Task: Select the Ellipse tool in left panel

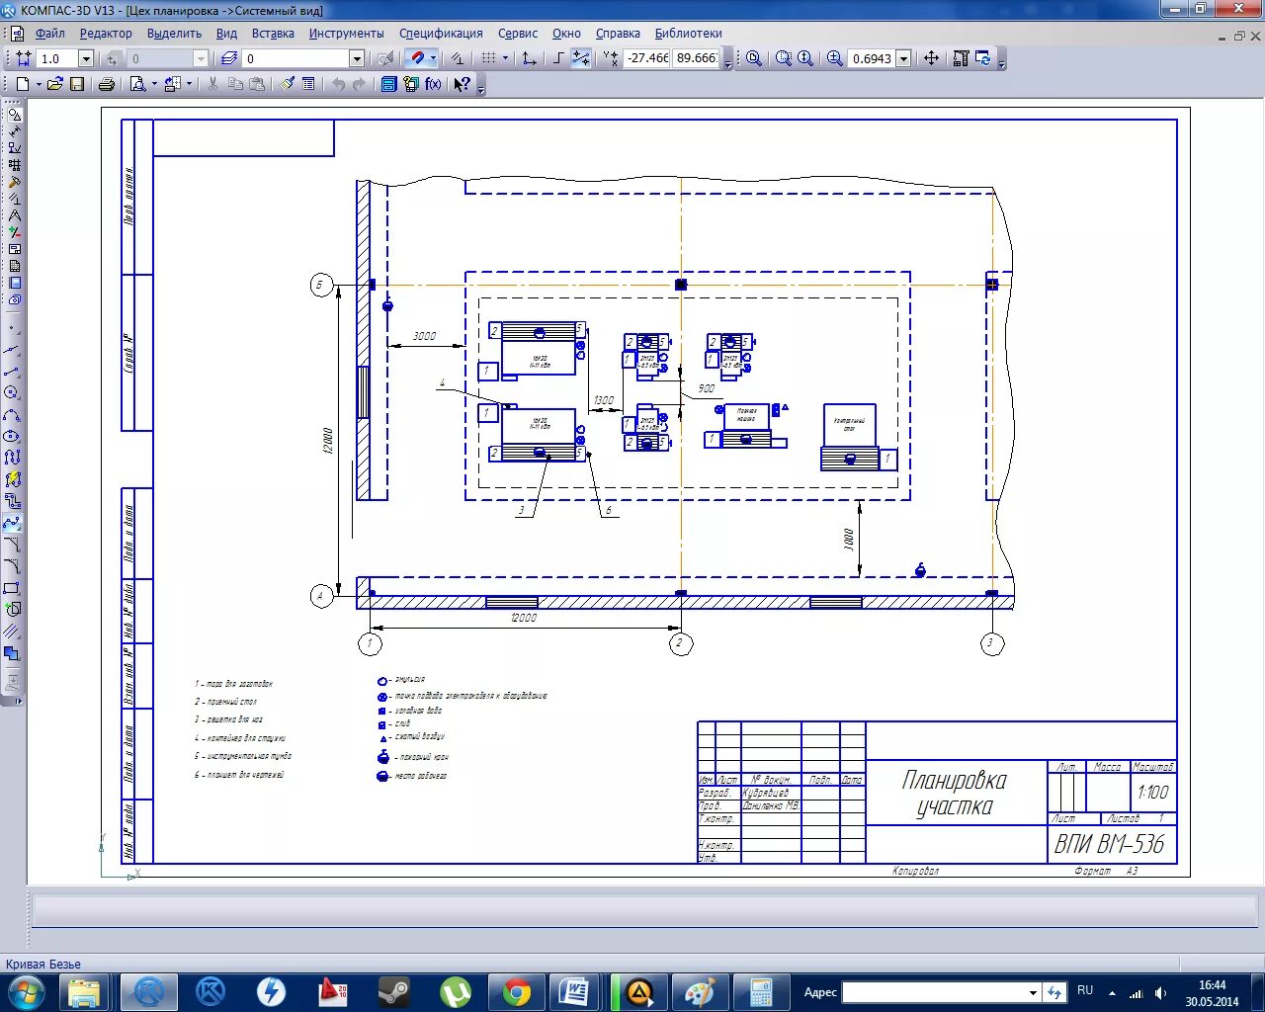Action: pyautogui.click(x=12, y=437)
